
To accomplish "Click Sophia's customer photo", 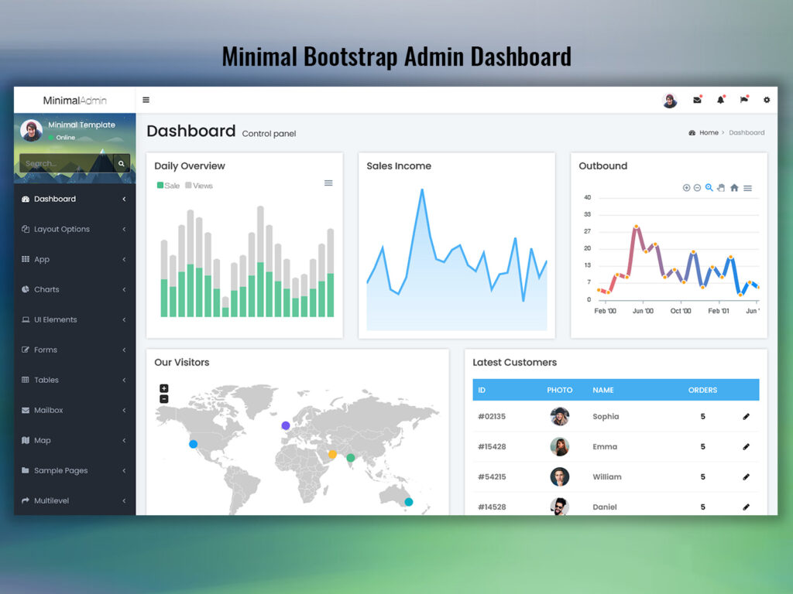I will [559, 416].
